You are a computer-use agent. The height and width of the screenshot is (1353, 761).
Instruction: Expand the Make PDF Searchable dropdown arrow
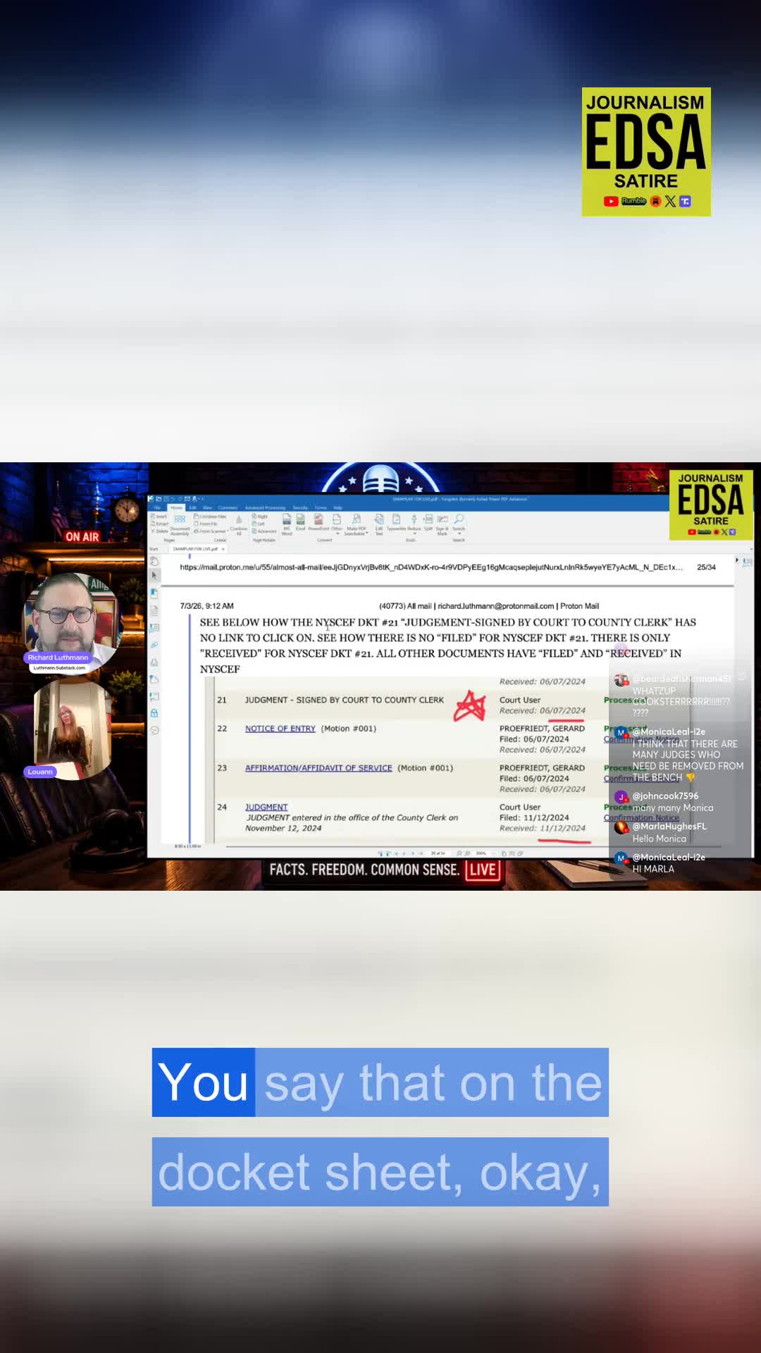[367, 533]
